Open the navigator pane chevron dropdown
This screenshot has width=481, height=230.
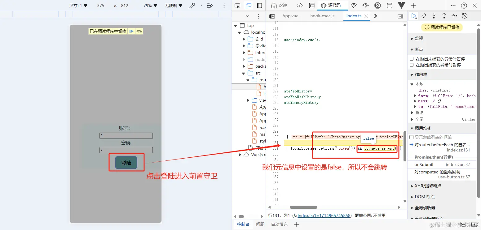click(247, 16)
